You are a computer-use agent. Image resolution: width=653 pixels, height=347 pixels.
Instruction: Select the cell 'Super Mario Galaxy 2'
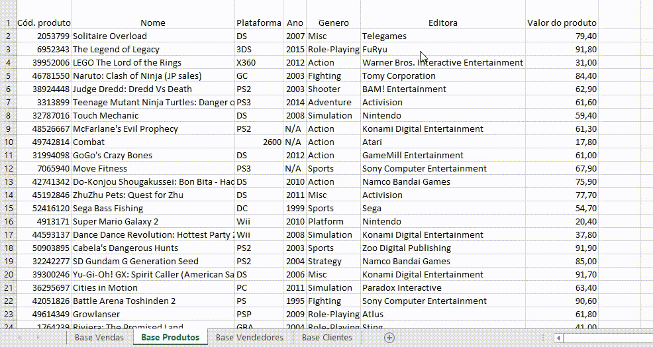tap(153, 222)
